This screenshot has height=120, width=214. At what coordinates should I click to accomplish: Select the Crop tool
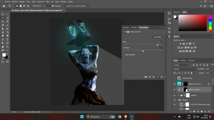tap(3, 21)
